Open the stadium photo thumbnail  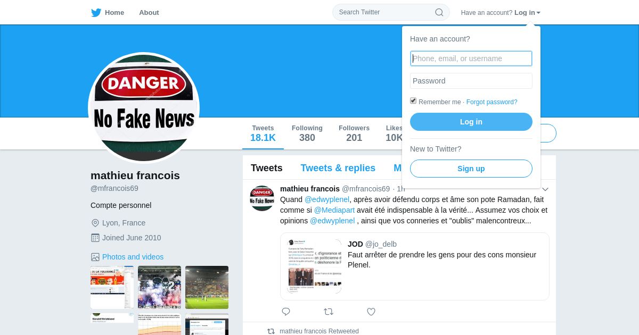[207, 287]
